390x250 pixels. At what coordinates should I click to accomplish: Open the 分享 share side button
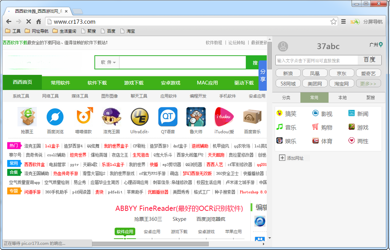pos(263,75)
